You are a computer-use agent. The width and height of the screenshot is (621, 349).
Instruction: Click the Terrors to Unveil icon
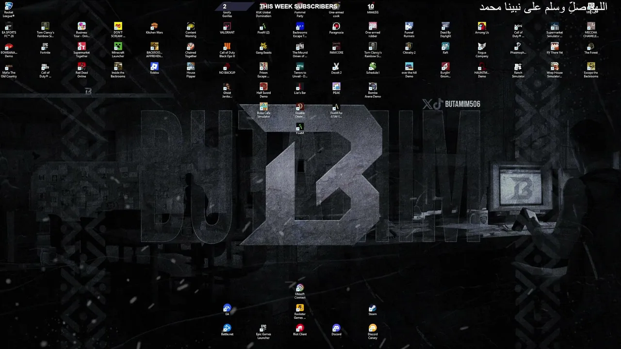pos(300,70)
